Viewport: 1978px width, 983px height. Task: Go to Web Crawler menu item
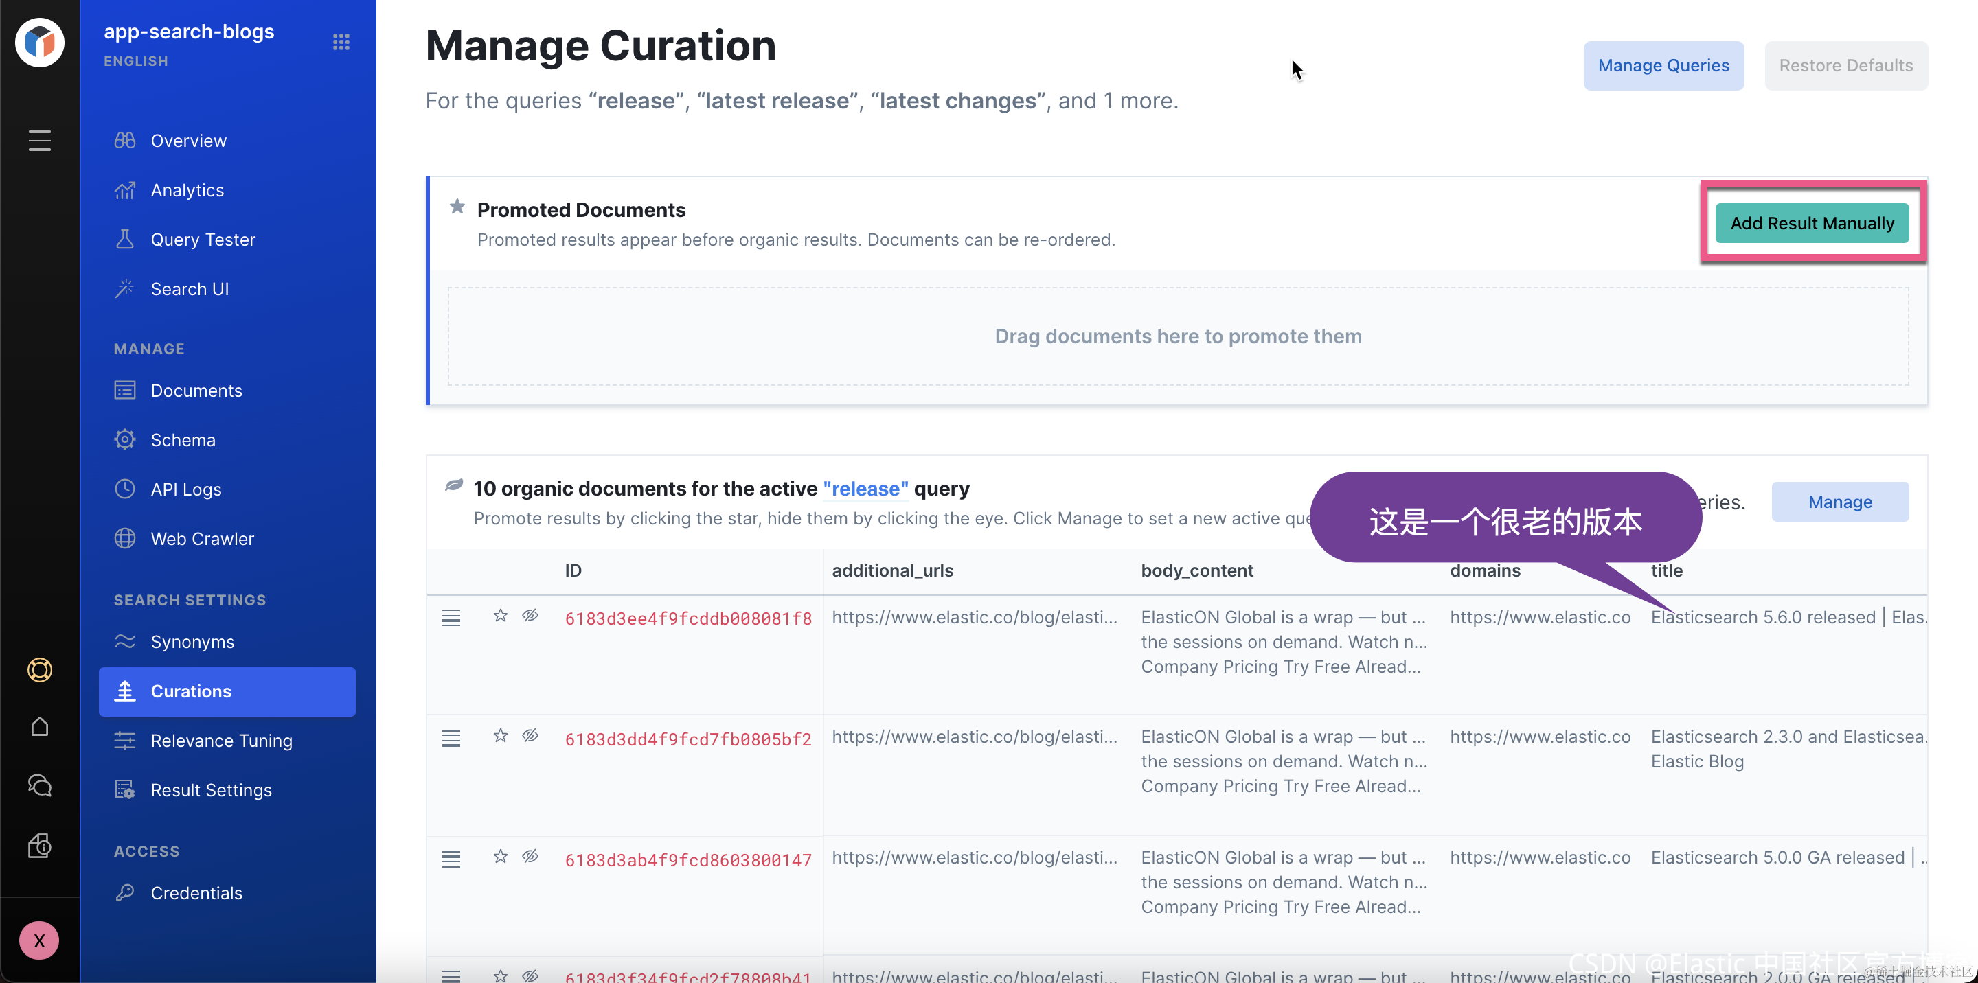[202, 539]
